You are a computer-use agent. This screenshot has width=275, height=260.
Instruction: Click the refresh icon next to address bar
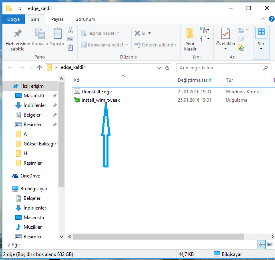point(167,68)
